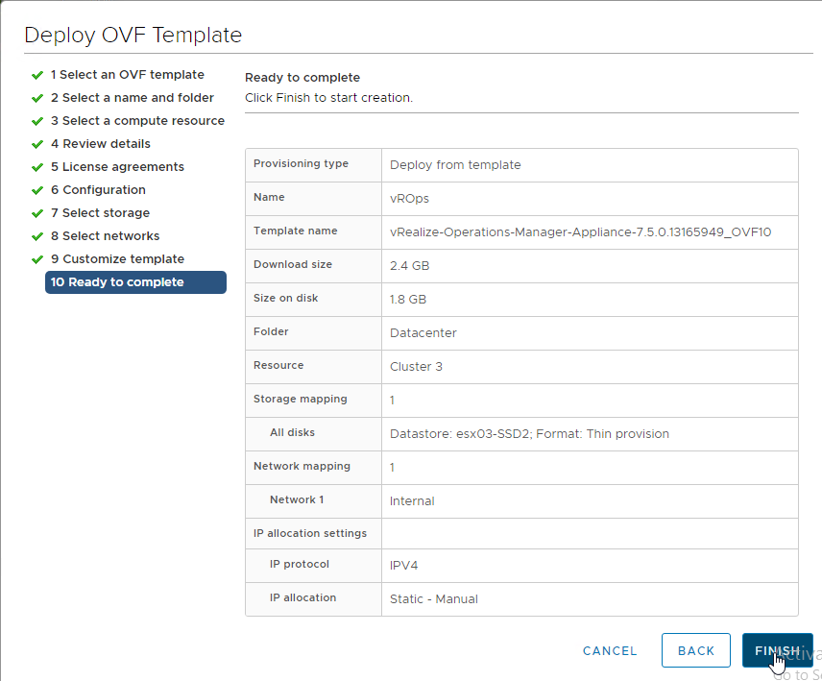Click the download size '2.4 GB'
Image resolution: width=822 pixels, height=681 pixels.
(409, 266)
